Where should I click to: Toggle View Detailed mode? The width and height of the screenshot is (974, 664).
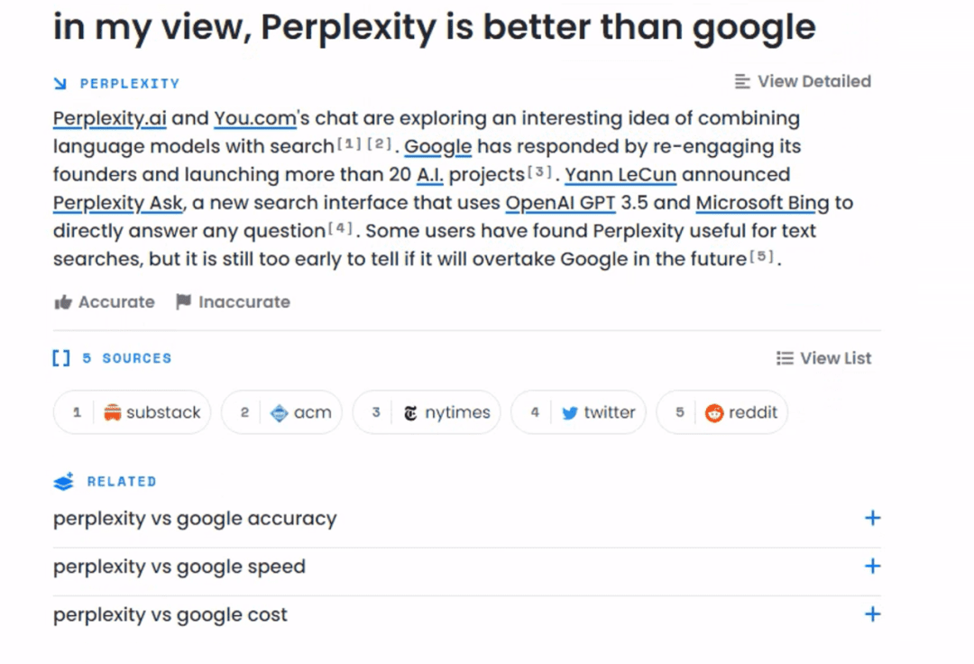click(802, 81)
